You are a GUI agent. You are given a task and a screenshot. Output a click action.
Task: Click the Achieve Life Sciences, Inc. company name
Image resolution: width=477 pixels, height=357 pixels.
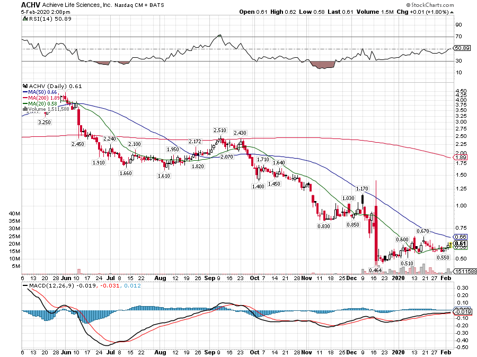[x=77, y=5]
